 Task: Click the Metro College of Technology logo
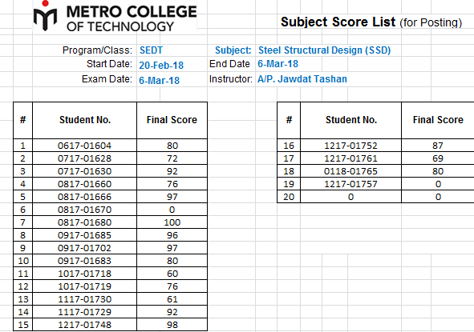115,16
